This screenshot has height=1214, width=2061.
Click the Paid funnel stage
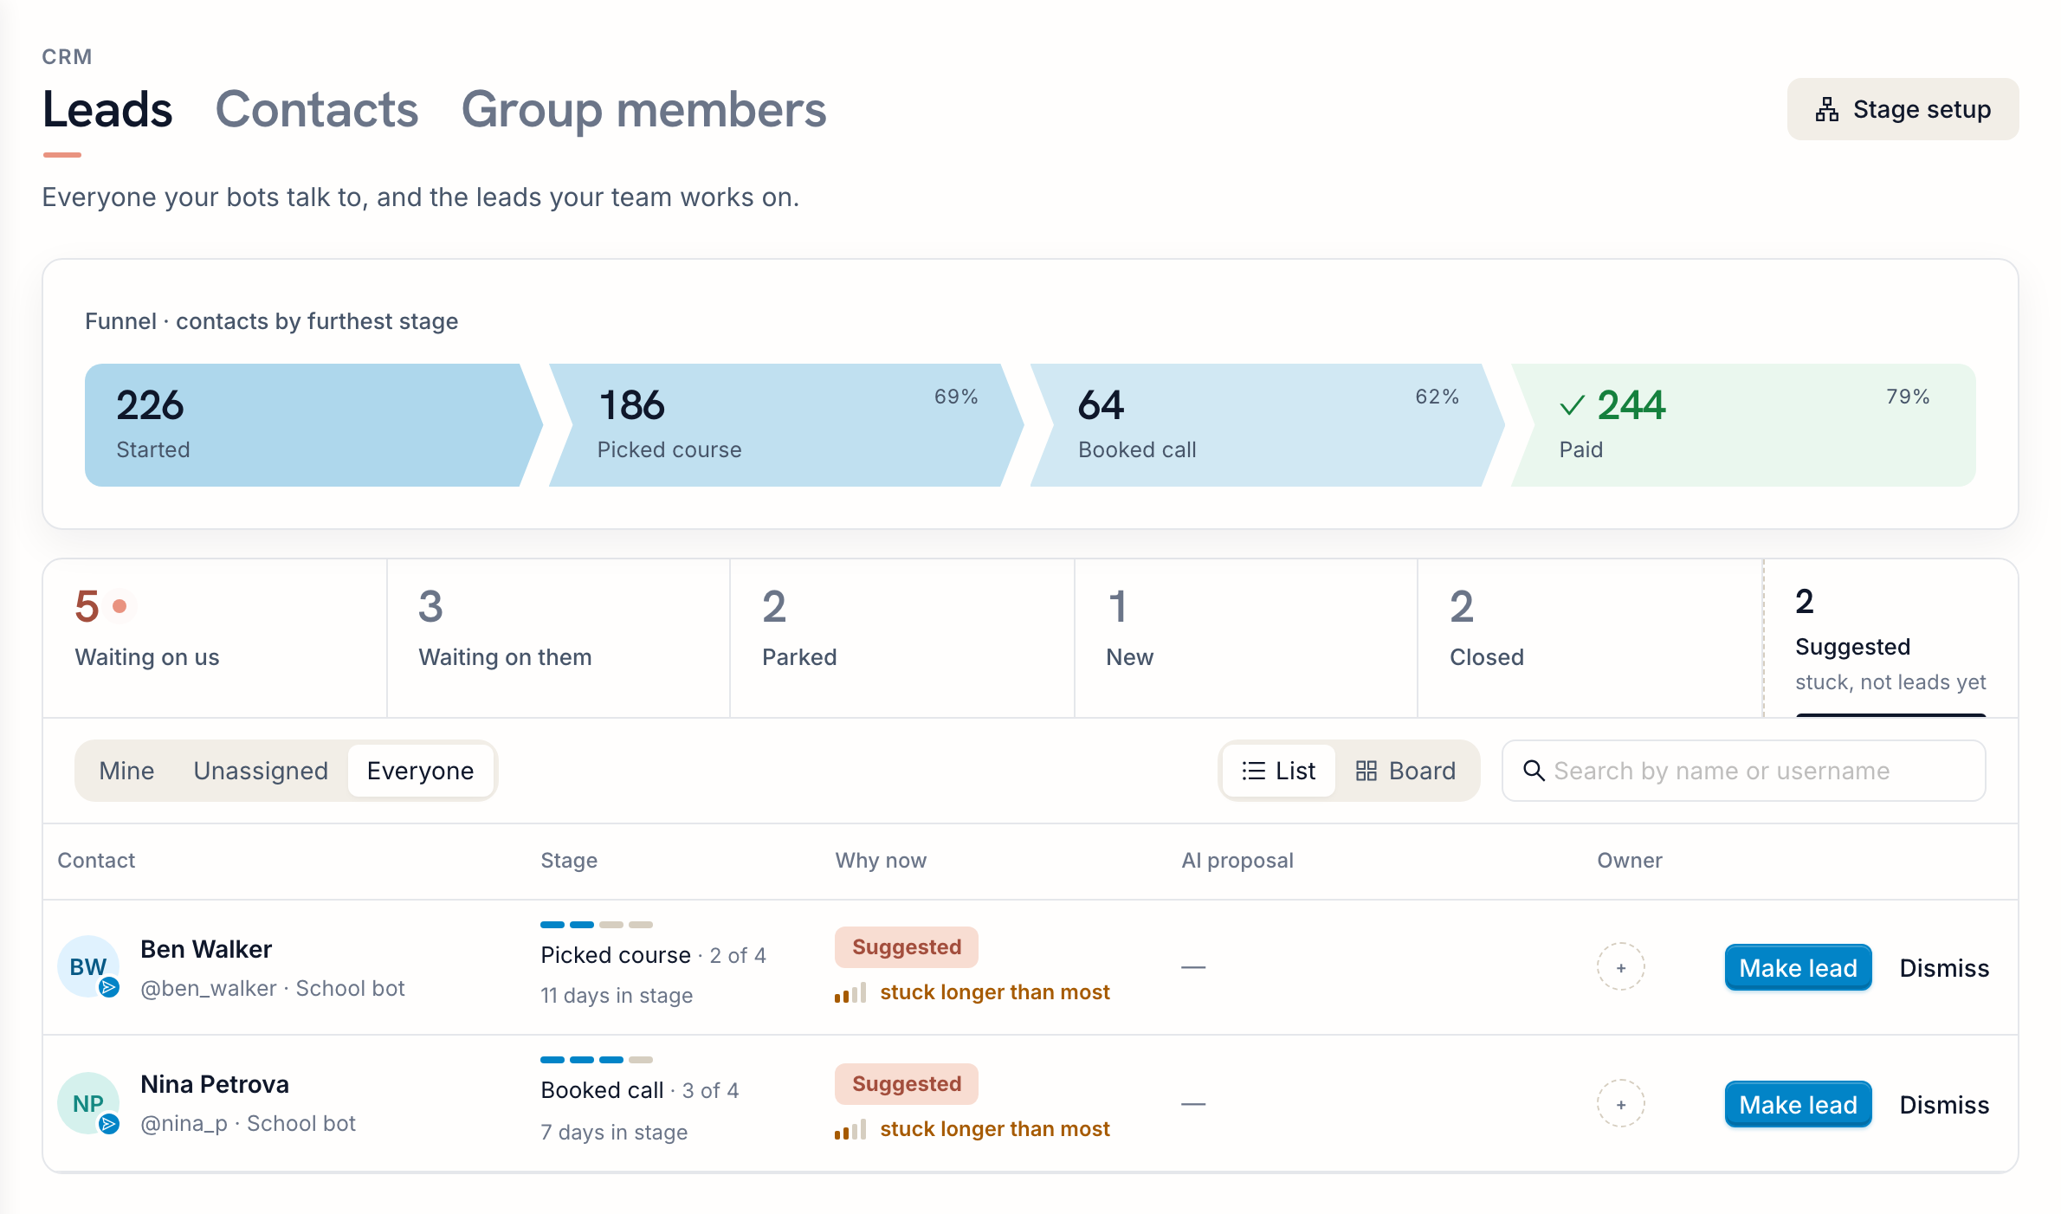pyautogui.click(x=1742, y=425)
